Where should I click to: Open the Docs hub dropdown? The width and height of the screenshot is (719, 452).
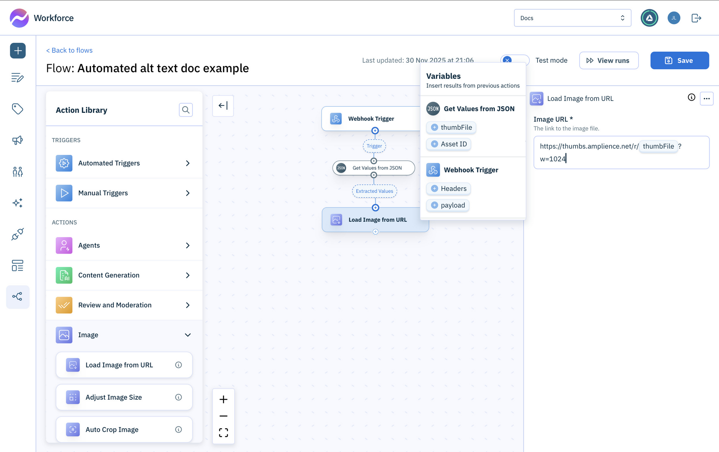pos(572,18)
